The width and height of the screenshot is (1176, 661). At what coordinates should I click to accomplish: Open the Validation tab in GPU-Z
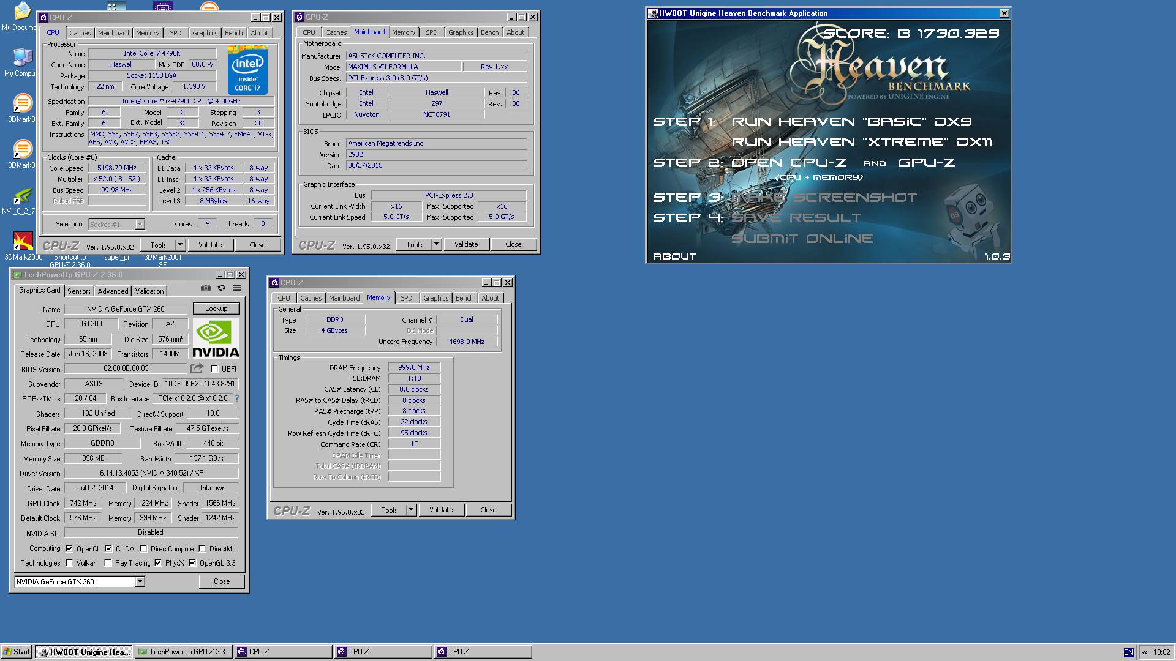tap(149, 291)
